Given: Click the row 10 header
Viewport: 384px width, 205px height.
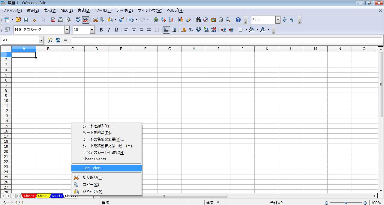Looking at the screenshot, I should point(6,100).
